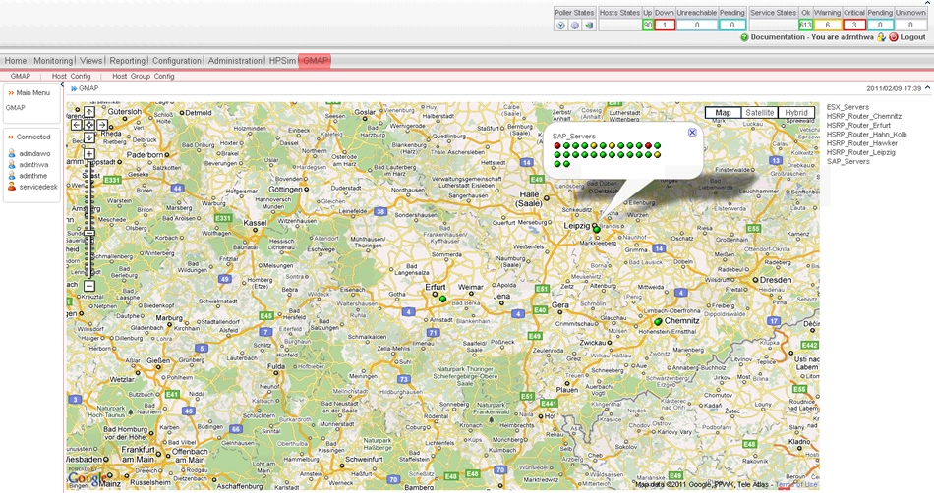Collapse the Connected users panel arrows
The image size is (934, 493).
pos(11,137)
